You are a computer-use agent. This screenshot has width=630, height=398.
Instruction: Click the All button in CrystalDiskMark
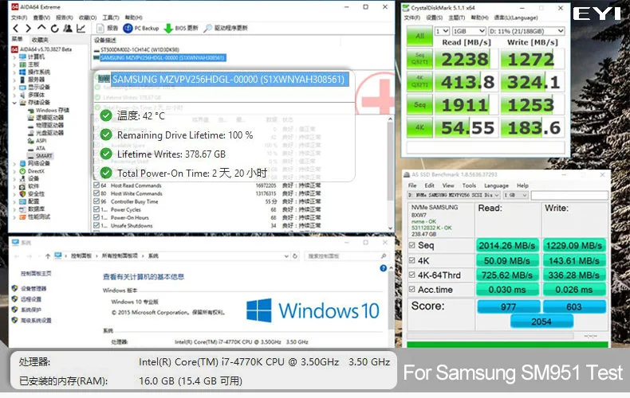(x=419, y=36)
